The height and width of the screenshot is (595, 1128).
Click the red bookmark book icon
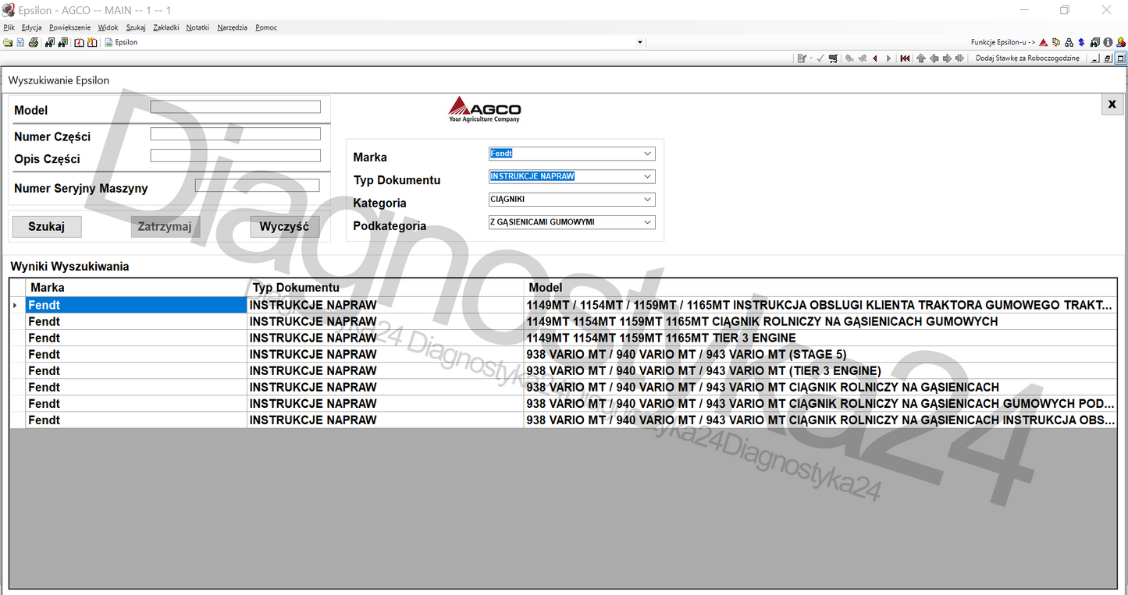point(79,42)
